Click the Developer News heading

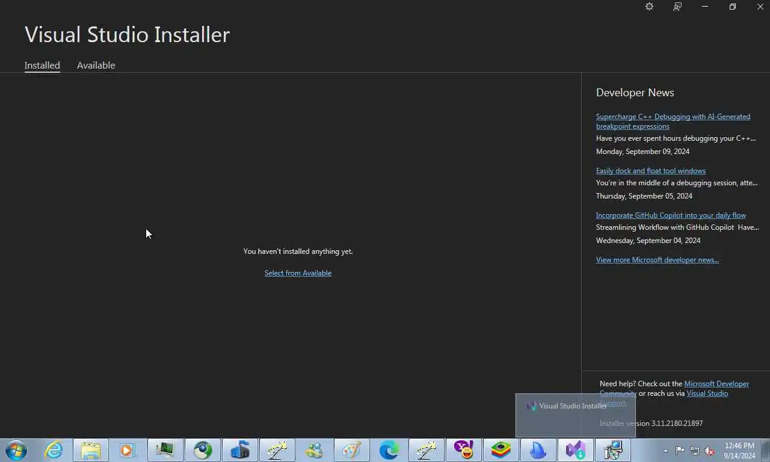(635, 93)
